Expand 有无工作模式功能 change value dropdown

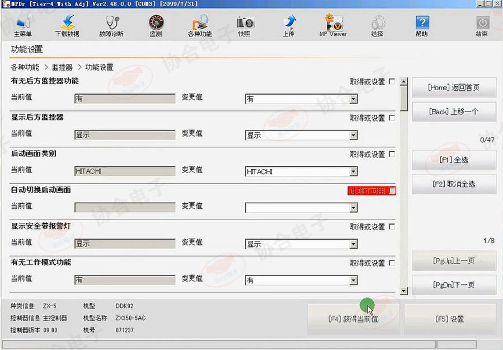click(353, 281)
